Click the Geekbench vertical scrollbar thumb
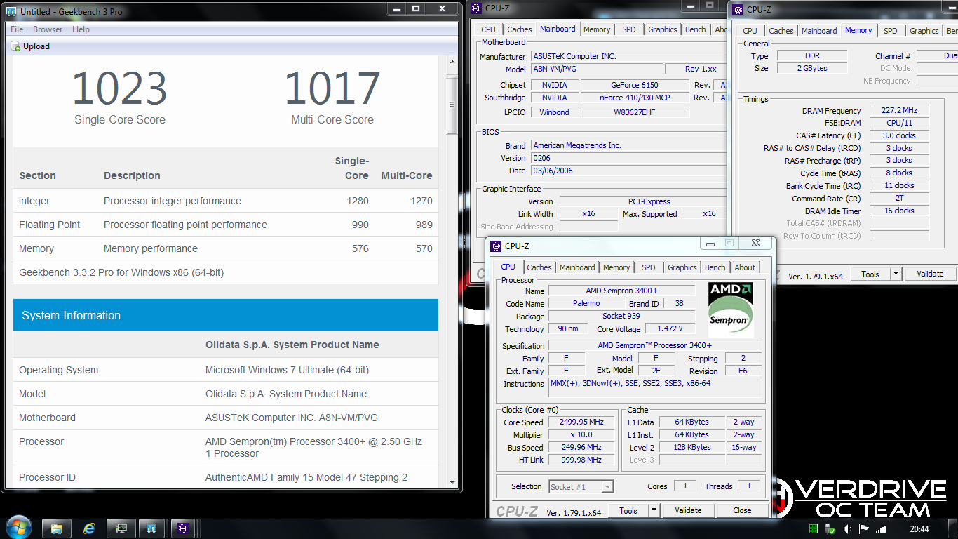Screen dimensions: 958x539 pyautogui.click(x=452, y=105)
